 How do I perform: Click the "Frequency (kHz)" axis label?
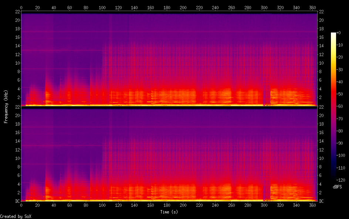[x=6, y=106]
